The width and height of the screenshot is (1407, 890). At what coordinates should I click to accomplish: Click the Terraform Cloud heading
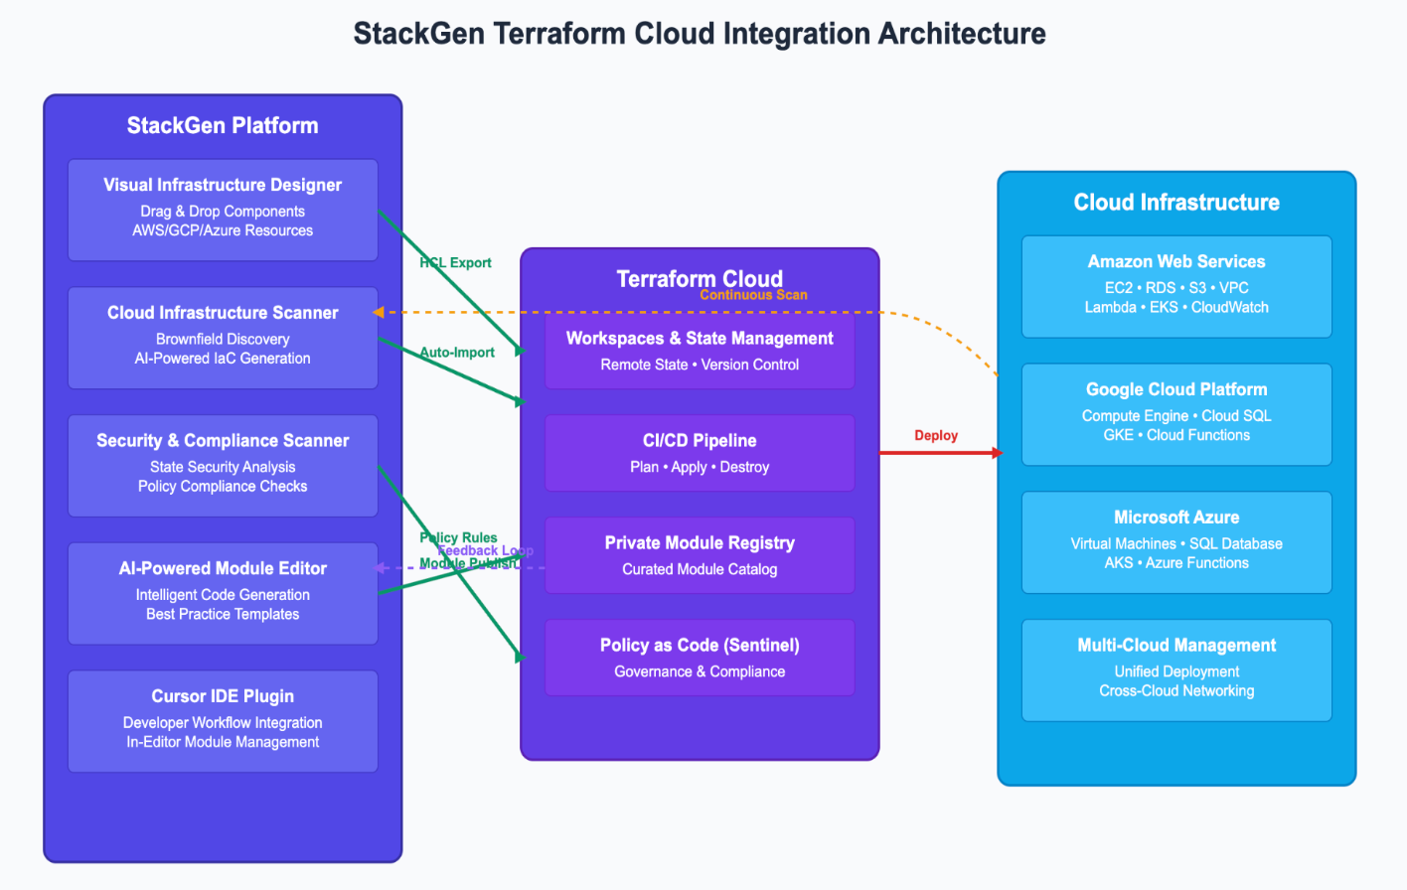[x=700, y=279]
